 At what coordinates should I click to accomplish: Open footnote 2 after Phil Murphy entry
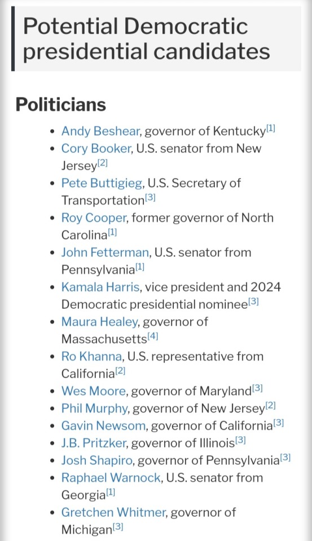tap(271, 405)
